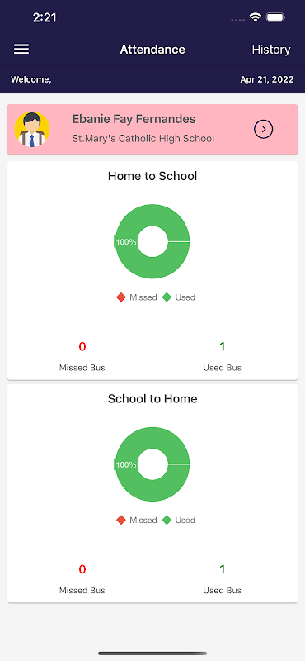The width and height of the screenshot is (305, 661).
Task: Click the Home to School donut chart
Action: [152, 241]
